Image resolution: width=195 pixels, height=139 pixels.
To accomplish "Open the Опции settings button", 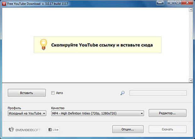I will tap(128, 129).
